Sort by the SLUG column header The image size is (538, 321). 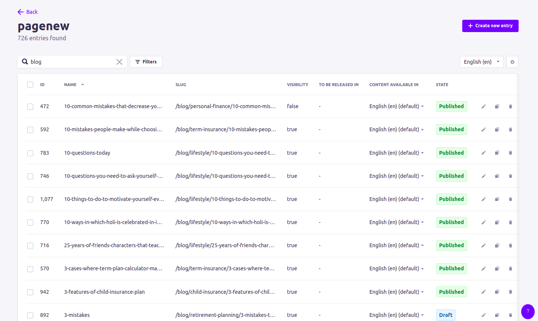(x=181, y=85)
